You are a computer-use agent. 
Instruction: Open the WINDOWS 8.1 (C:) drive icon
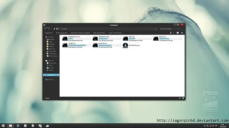[x=65, y=39]
